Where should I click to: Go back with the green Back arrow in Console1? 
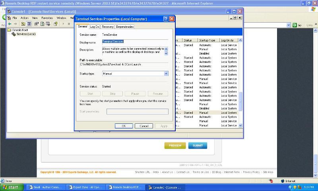[x=10, y=24]
